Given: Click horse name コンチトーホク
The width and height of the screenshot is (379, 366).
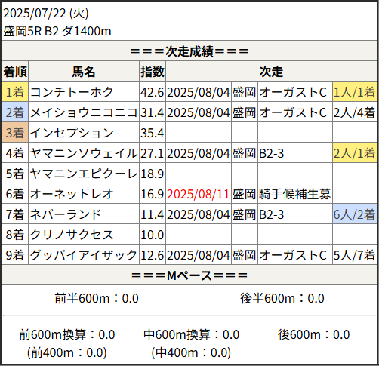Looking at the screenshot, I should tap(72, 92).
